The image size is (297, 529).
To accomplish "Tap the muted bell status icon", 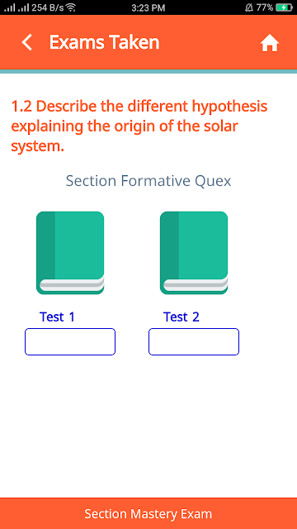I will [249, 7].
